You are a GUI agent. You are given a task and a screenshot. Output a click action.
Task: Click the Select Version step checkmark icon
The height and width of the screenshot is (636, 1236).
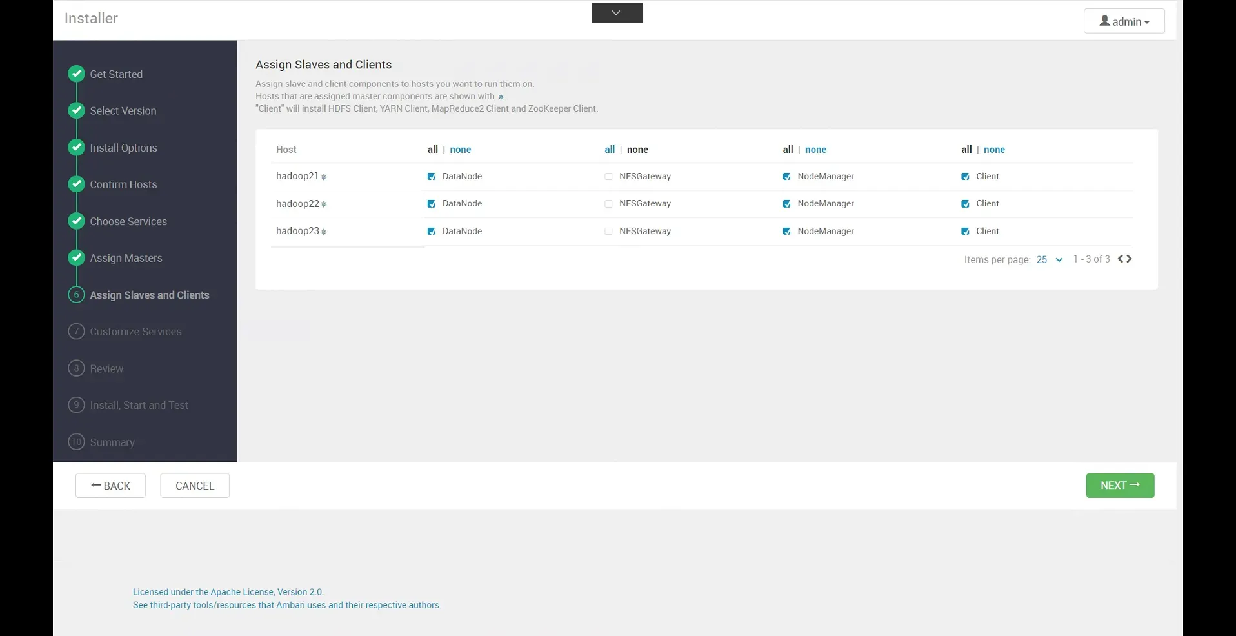76,110
